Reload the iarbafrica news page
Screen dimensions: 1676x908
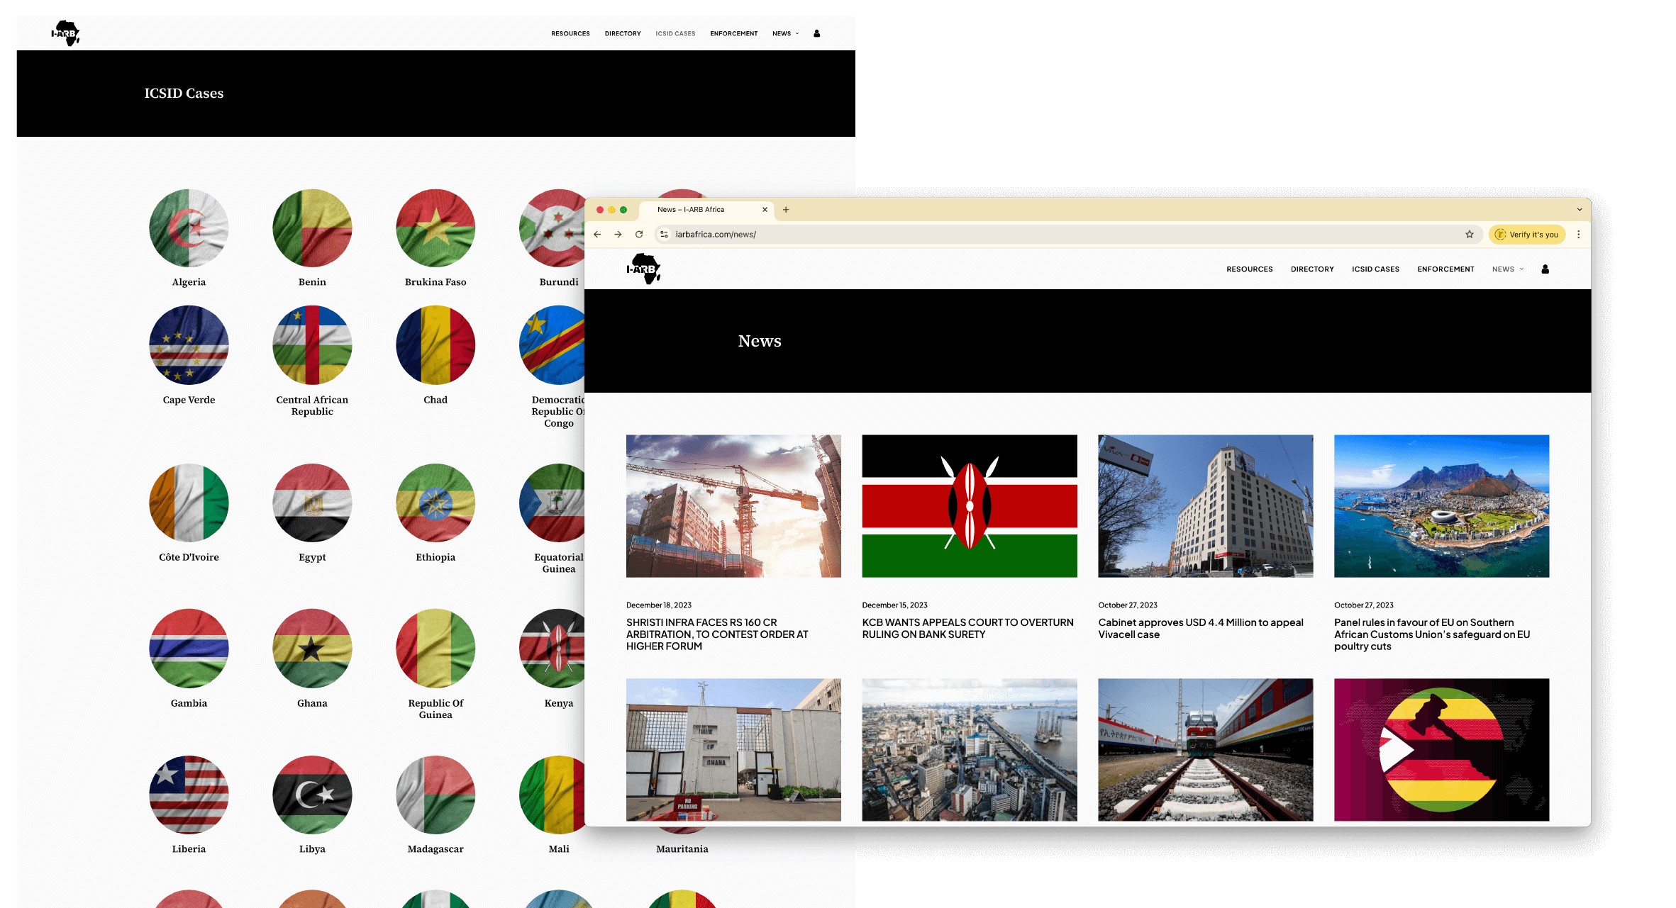(639, 235)
